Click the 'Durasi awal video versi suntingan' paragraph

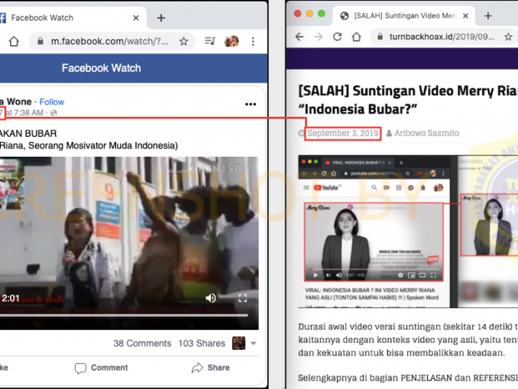click(408, 340)
